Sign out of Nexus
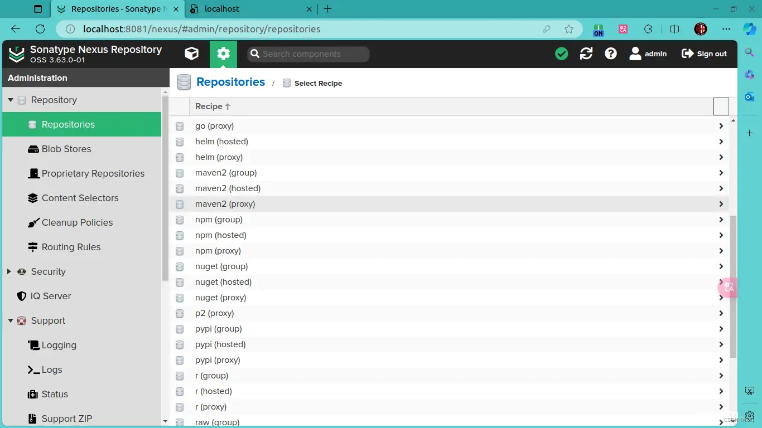762x428 pixels. [x=705, y=53]
